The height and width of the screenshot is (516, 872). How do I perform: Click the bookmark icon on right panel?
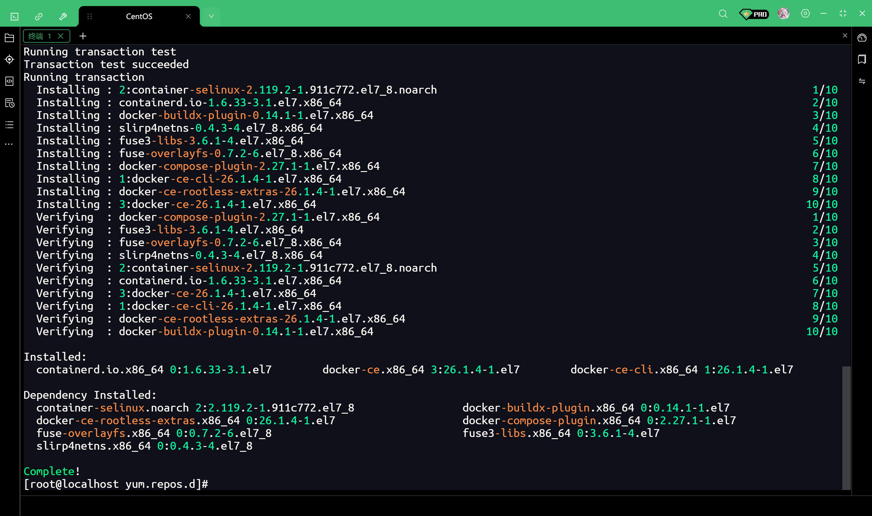pyautogui.click(x=862, y=59)
